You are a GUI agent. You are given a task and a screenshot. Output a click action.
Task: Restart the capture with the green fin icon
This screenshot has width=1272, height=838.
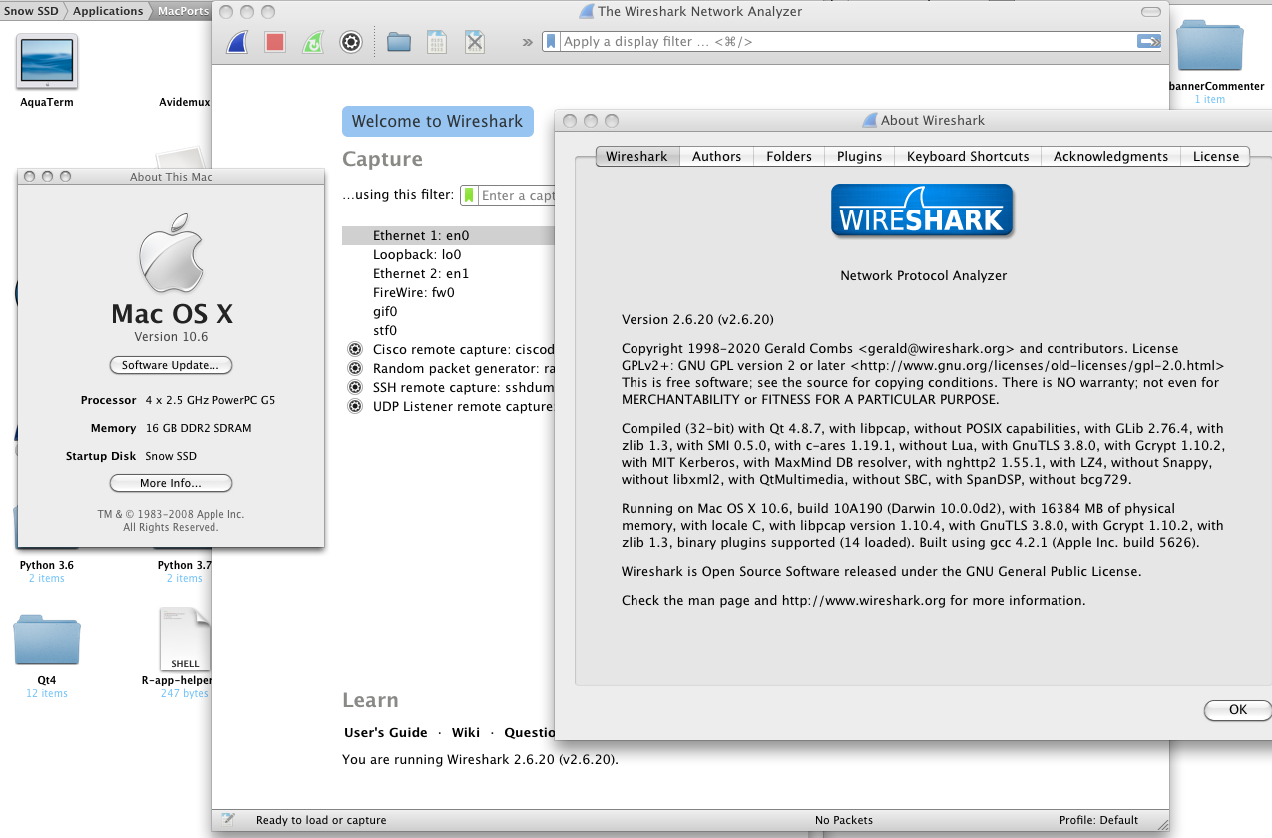tap(313, 42)
